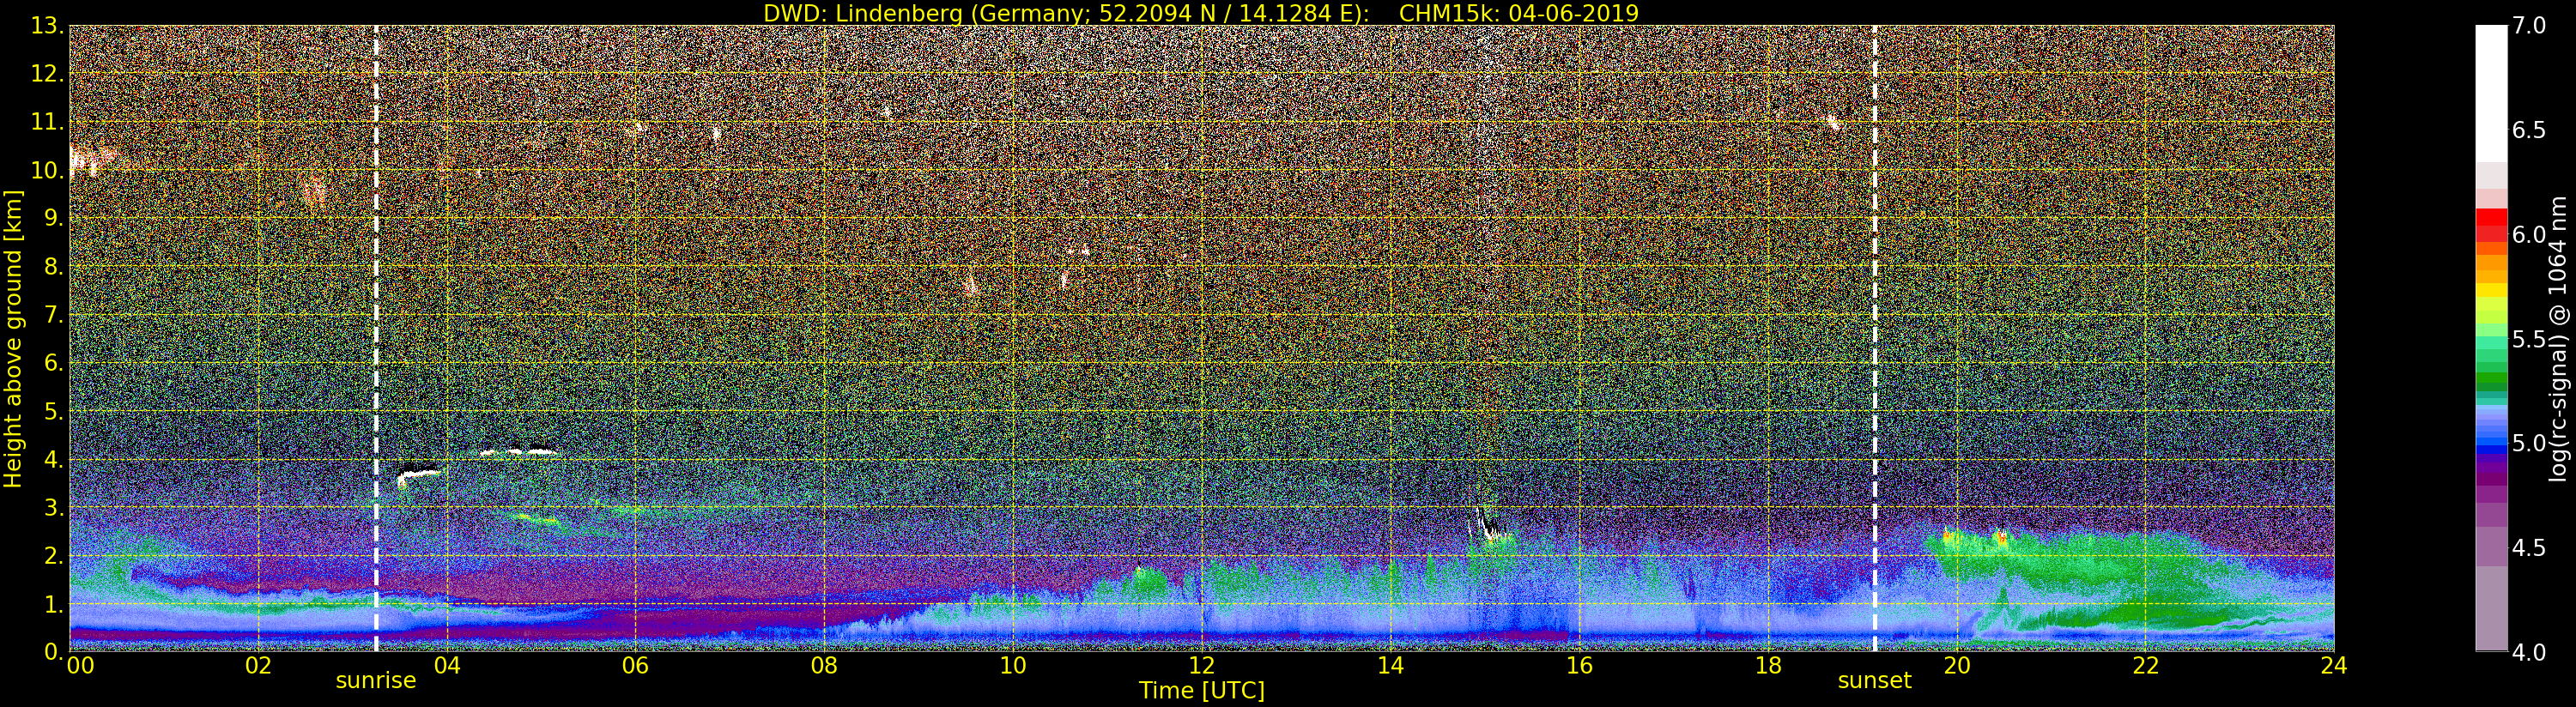The image size is (2576, 707).
Task: Click the height axis tick '7.'
Action: click(x=53, y=315)
